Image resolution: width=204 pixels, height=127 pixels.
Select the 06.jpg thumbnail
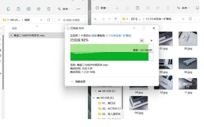click(188, 66)
